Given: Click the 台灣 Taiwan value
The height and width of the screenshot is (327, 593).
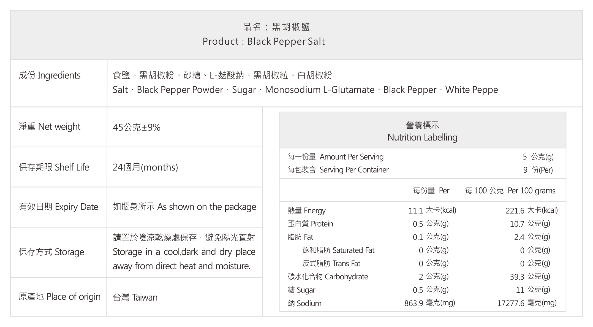Looking at the screenshot, I should pos(135,298).
